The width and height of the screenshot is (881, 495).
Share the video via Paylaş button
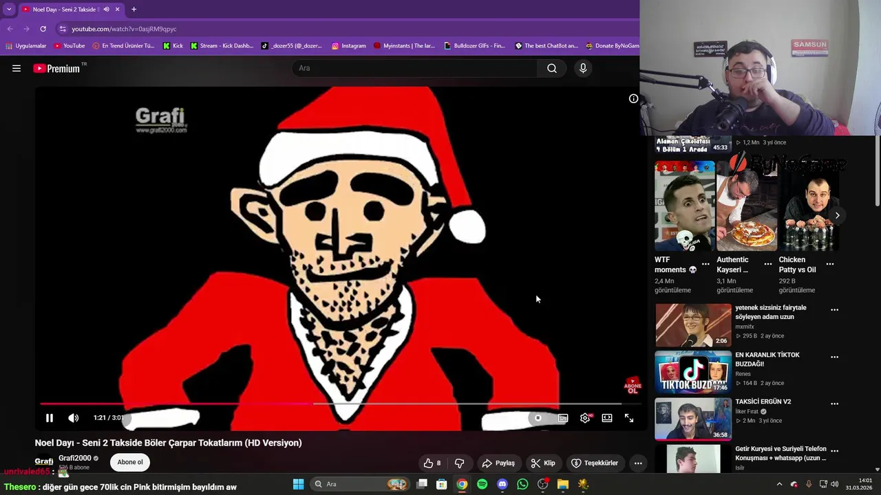coord(498,463)
